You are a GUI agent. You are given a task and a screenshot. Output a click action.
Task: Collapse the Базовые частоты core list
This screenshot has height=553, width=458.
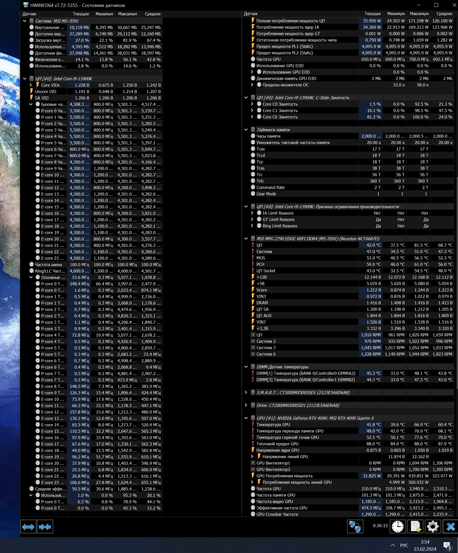point(31,104)
